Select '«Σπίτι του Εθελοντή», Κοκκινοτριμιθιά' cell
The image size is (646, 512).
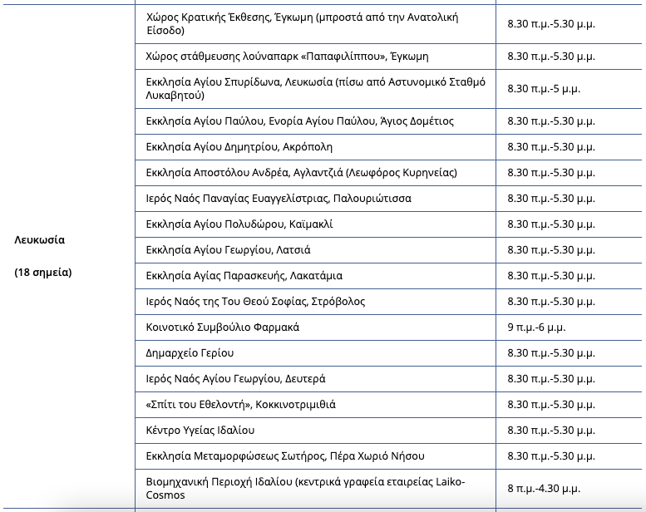click(x=315, y=405)
